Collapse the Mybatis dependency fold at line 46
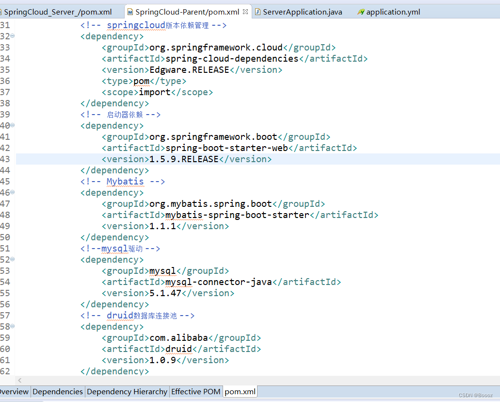This screenshot has height=402, width=500. 13,192
